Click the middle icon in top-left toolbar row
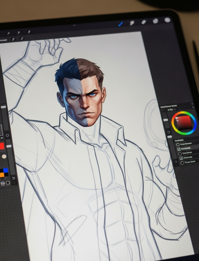 [x=19, y=32]
